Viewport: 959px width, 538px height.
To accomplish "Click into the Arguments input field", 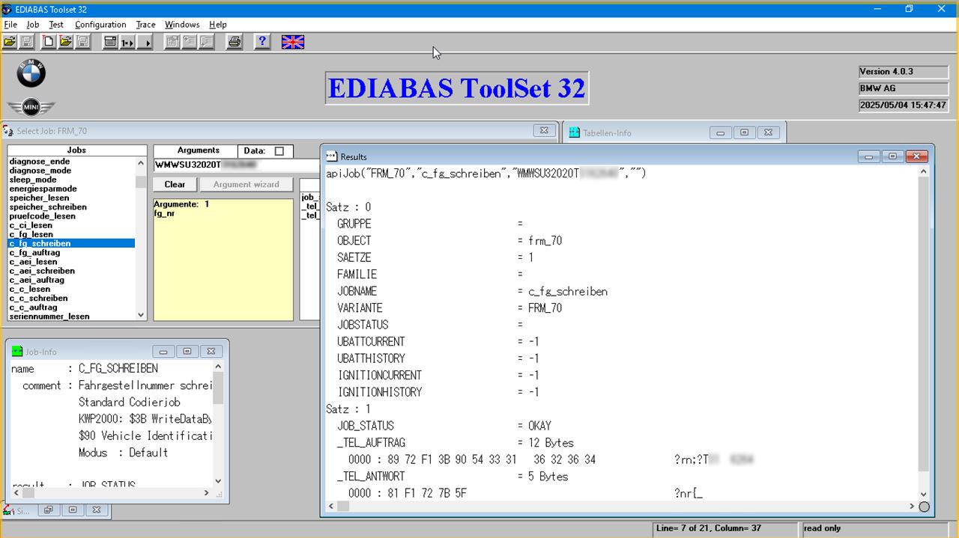I will pos(237,165).
